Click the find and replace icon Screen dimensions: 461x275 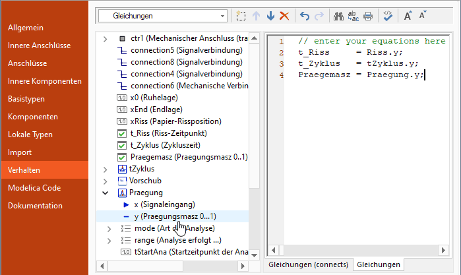point(353,15)
